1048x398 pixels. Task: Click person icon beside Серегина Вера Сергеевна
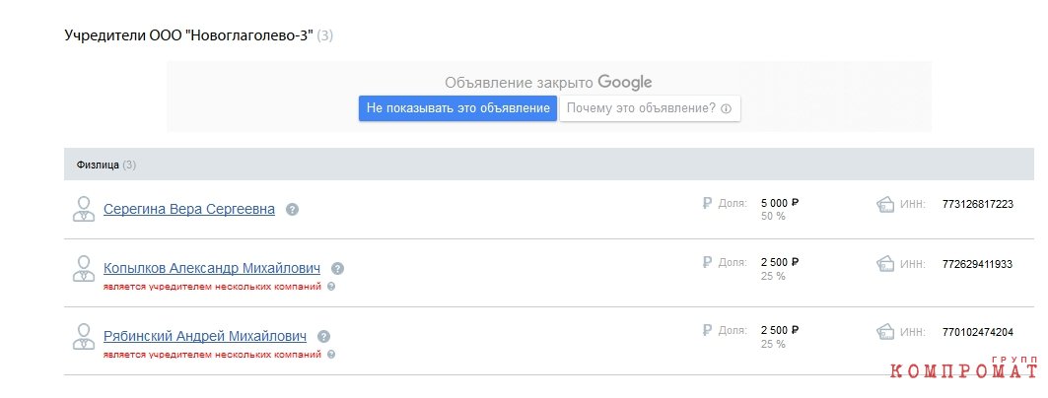pos(84,209)
